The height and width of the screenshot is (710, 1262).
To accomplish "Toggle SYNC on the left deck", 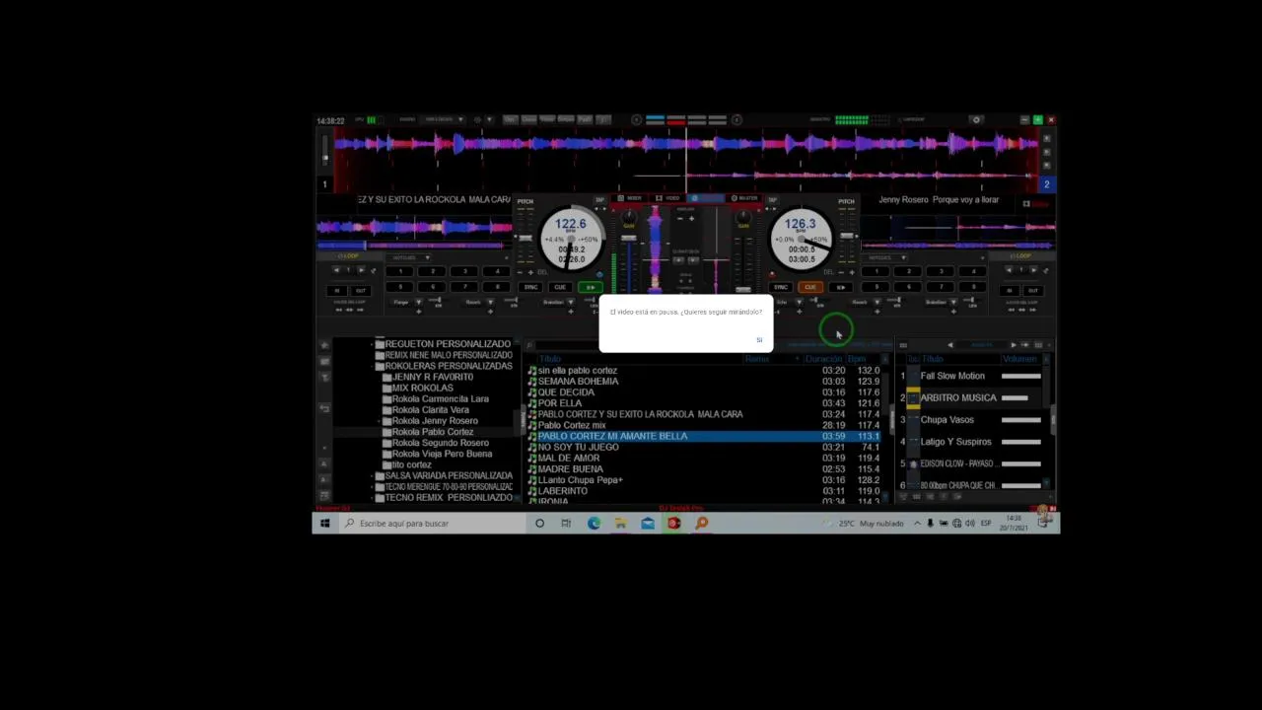I will point(530,287).
